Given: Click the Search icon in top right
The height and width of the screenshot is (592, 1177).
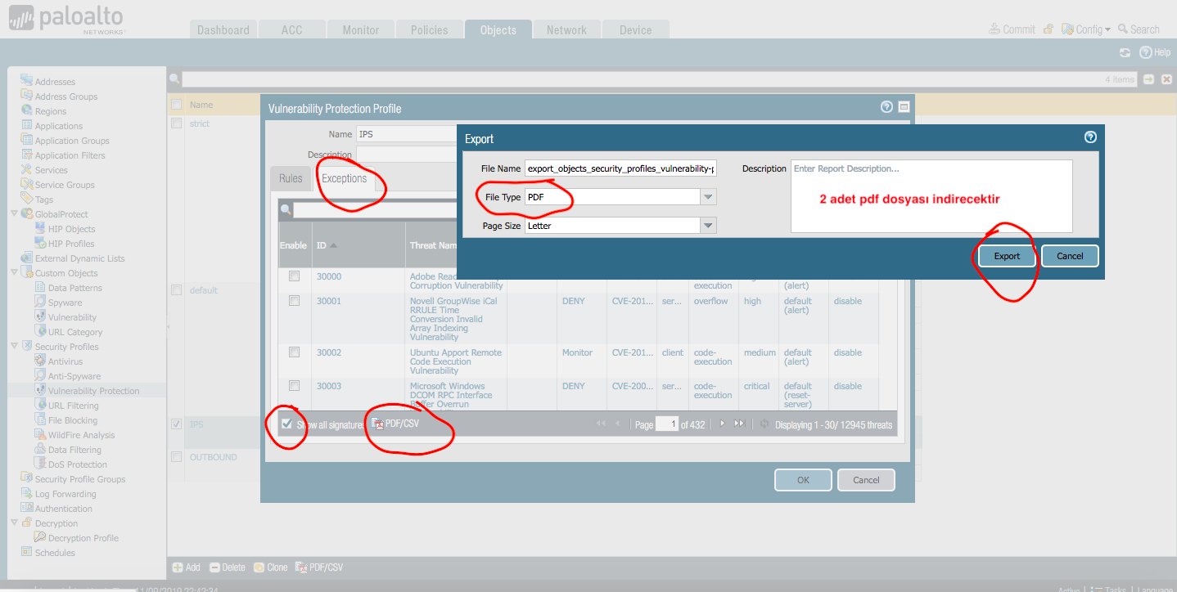Looking at the screenshot, I should point(1124,29).
